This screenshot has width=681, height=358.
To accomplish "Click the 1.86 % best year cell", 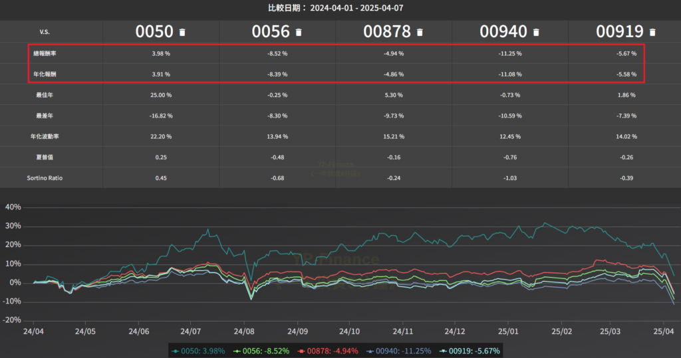I will coord(626,95).
